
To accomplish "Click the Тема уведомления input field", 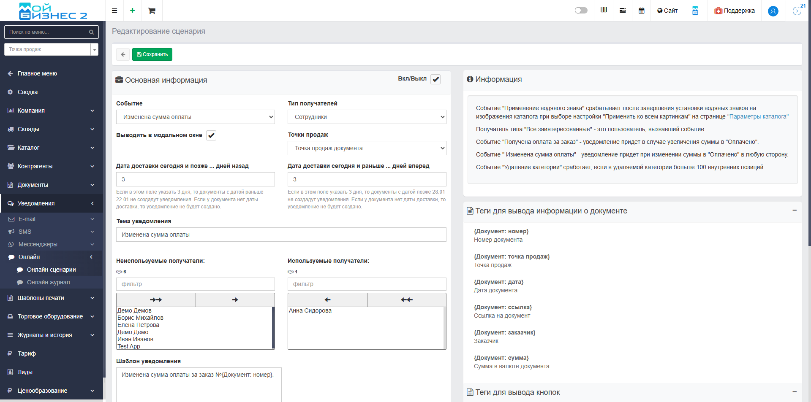I will coord(281,235).
